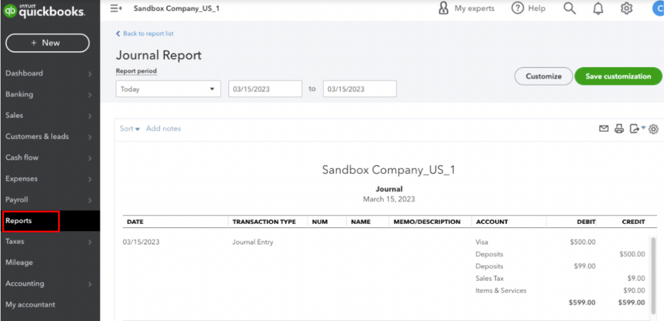Viewport: 665px width, 321px height.
Task: Click the email report envelope icon
Action: pyautogui.click(x=603, y=129)
